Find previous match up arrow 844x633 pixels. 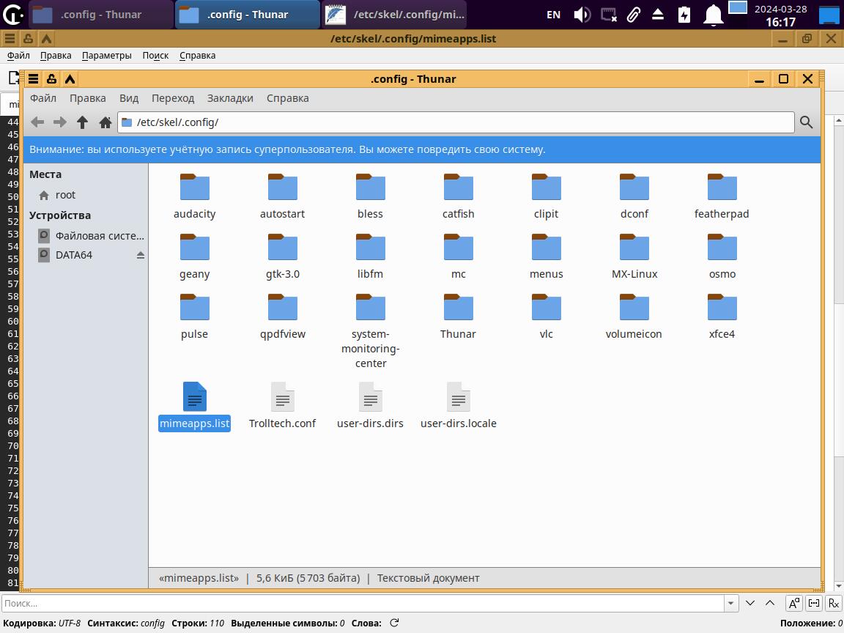point(770,604)
